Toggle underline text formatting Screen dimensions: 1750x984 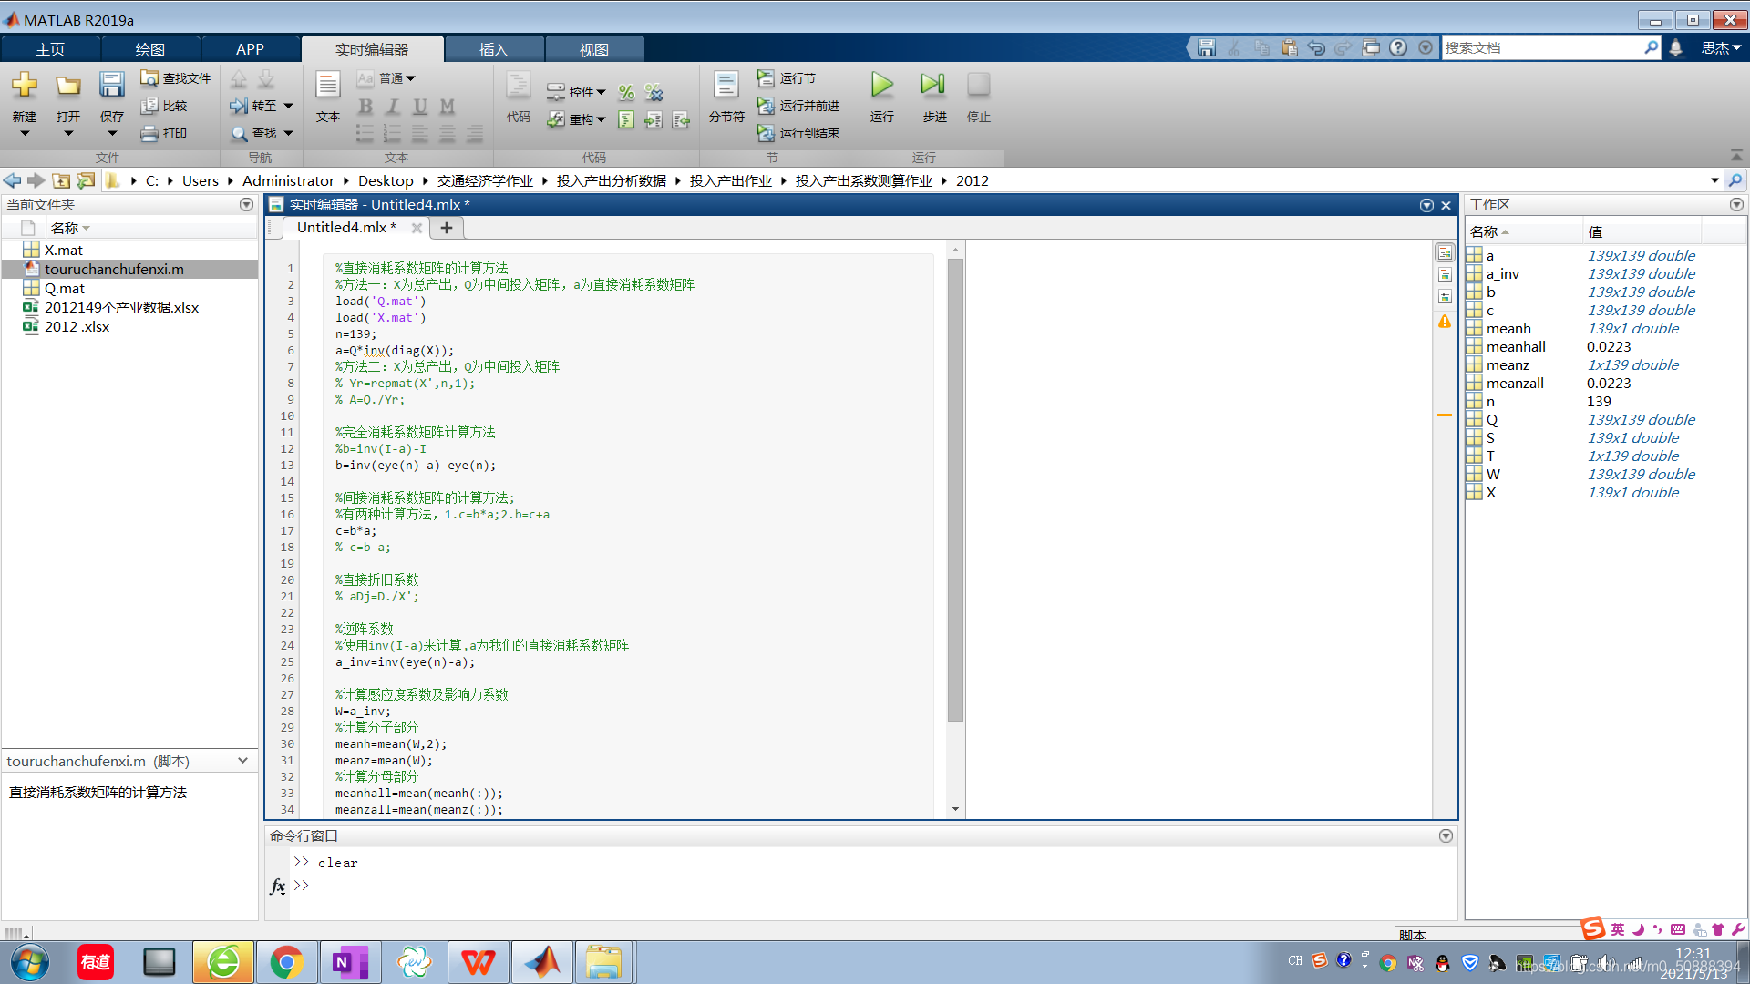pos(420,107)
